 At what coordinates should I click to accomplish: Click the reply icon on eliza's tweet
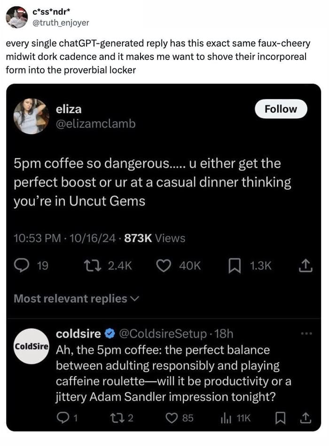(22, 266)
